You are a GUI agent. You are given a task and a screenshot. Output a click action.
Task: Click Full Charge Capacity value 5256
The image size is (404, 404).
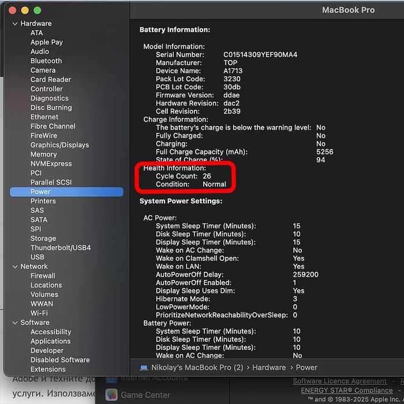pos(324,152)
